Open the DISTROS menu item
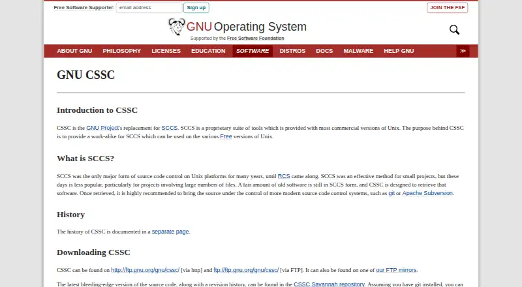The width and height of the screenshot is (522, 287). click(x=292, y=51)
